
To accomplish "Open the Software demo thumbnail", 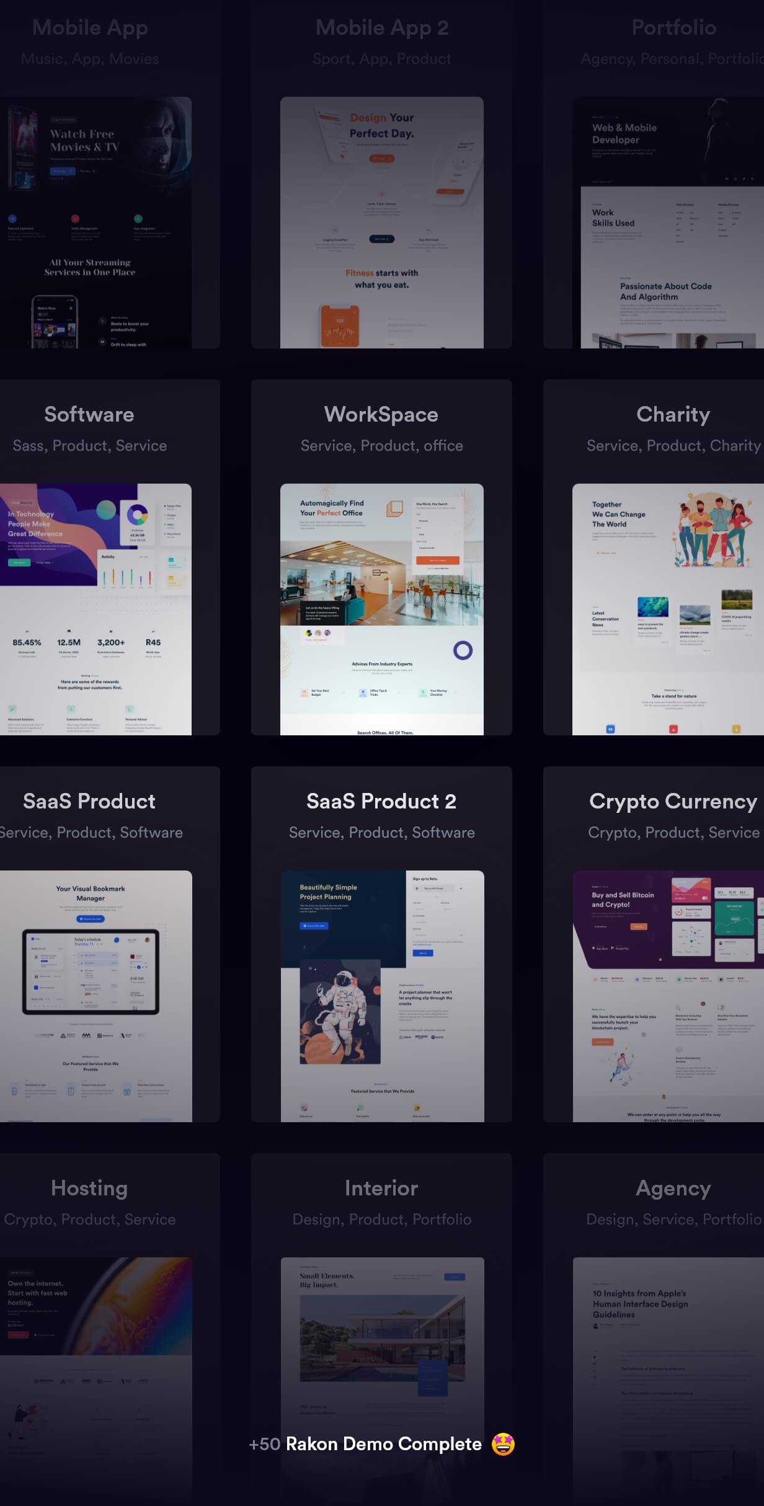I will pyautogui.click(x=95, y=609).
